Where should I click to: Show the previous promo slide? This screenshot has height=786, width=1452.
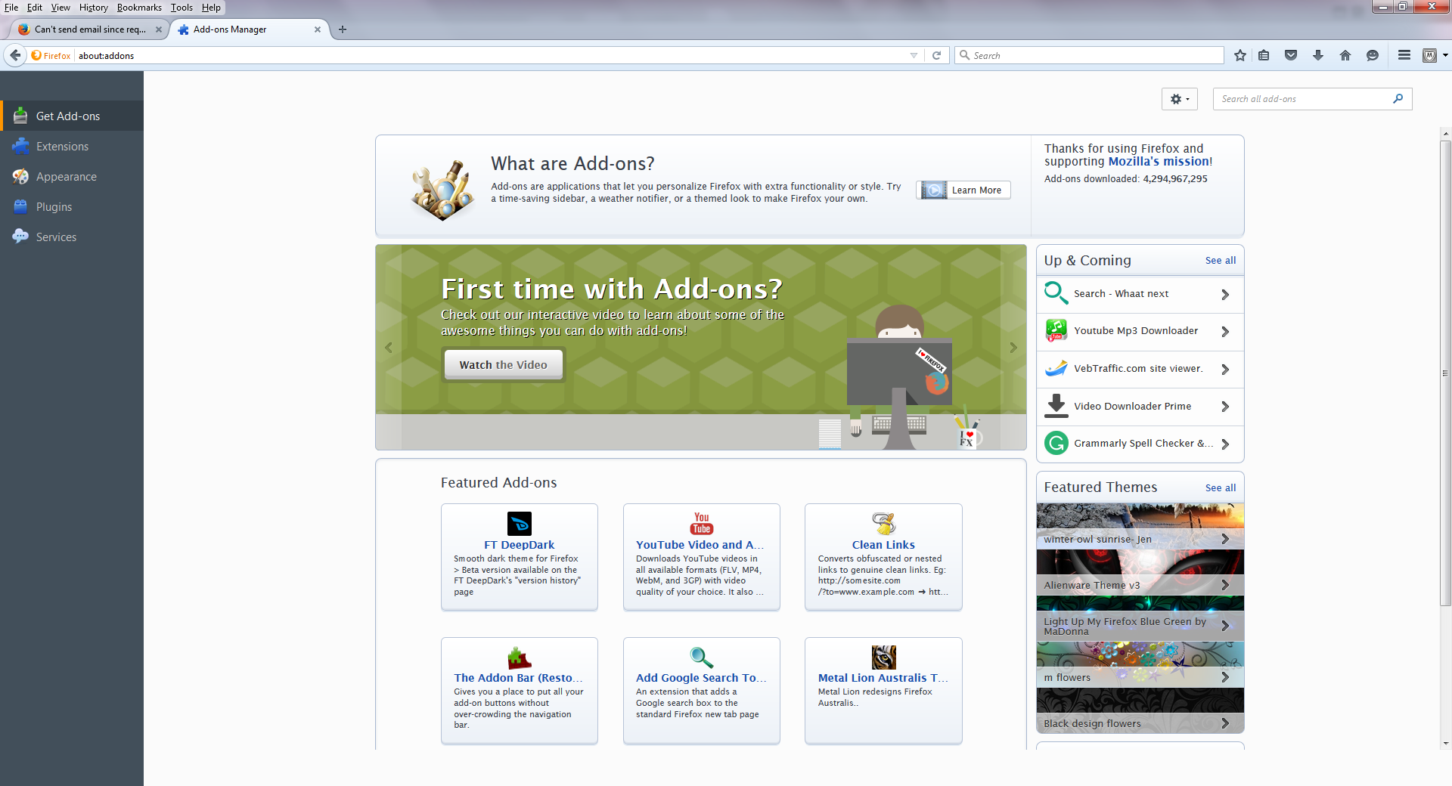(x=389, y=348)
